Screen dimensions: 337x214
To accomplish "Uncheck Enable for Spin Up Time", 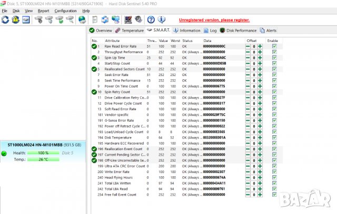I will tap(274, 58).
